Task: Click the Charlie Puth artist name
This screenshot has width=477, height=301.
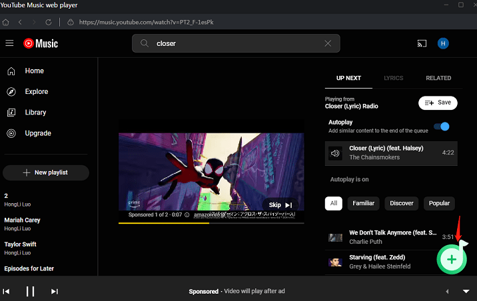Action: click(x=365, y=242)
